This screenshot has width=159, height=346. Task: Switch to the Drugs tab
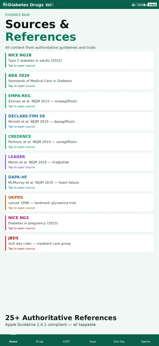click(40, 341)
